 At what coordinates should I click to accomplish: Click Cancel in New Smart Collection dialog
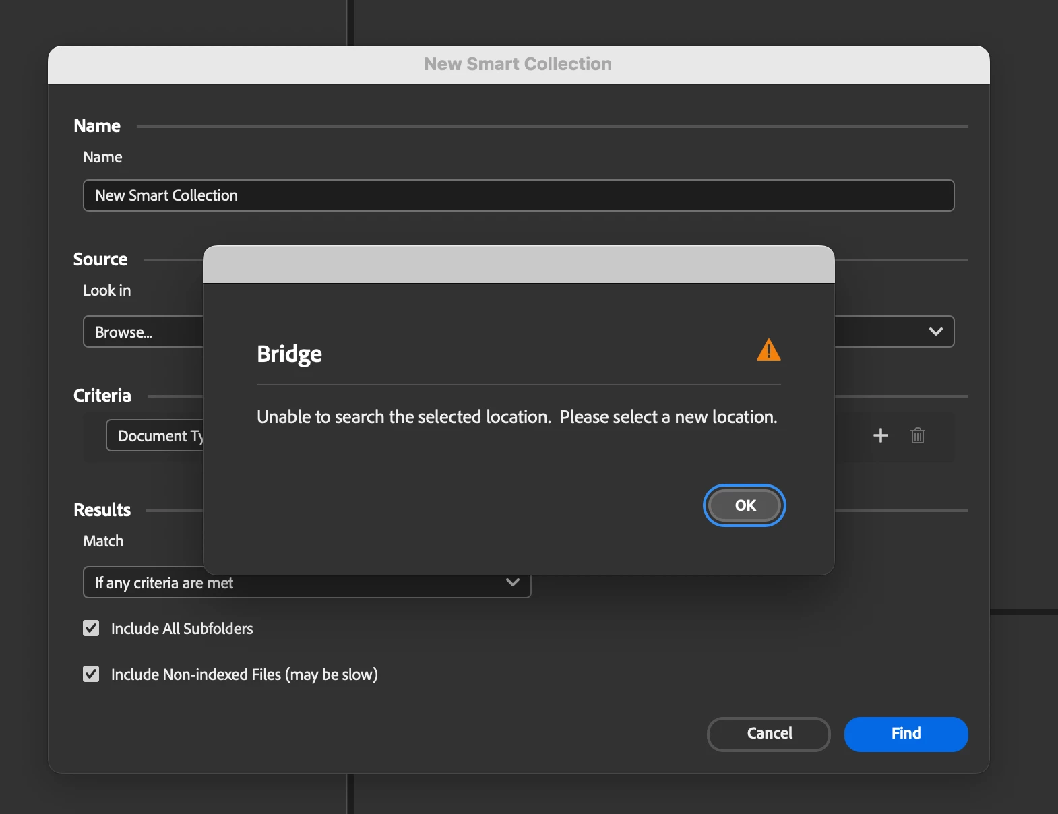769,734
